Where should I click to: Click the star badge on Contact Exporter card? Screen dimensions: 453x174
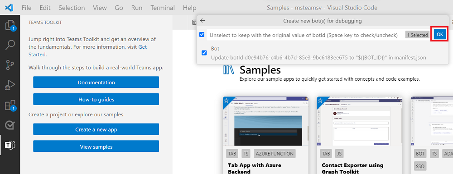coord(321,101)
